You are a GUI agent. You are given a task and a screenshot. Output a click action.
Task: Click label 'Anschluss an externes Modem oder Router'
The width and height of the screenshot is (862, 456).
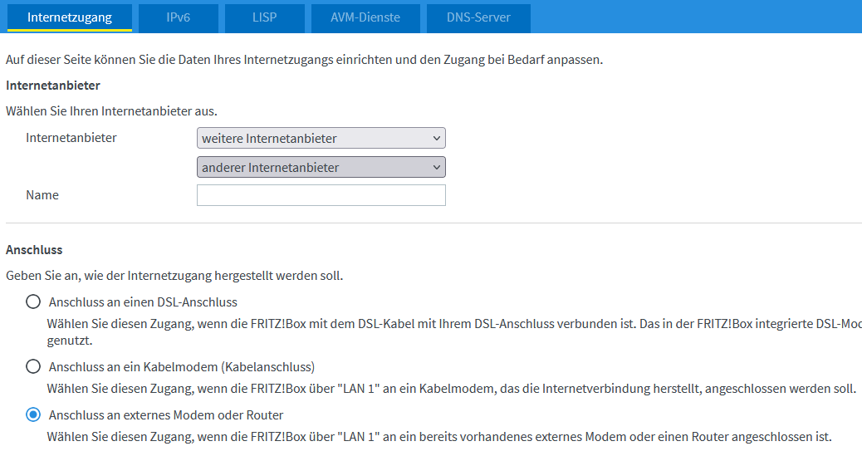pyautogui.click(x=166, y=415)
